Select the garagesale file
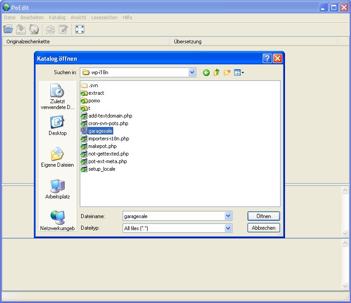The width and height of the screenshot is (351, 303). (x=97, y=131)
